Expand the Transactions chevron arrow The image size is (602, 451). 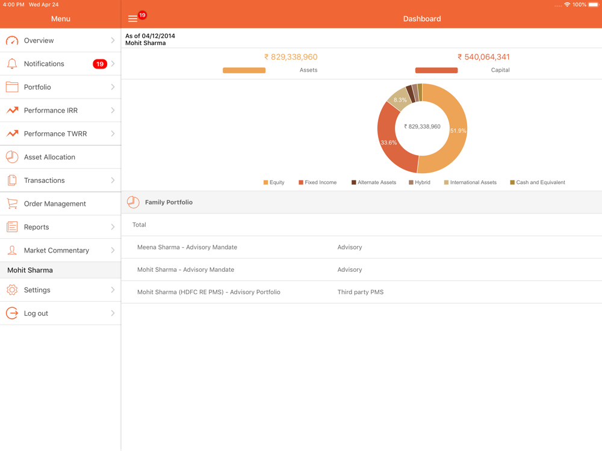pyautogui.click(x=113, y=180)
